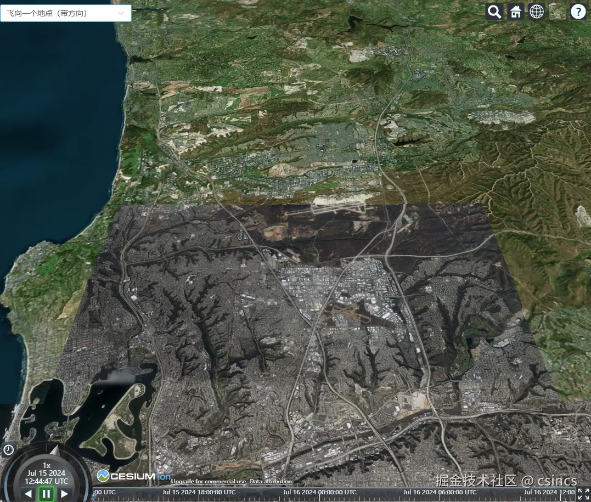Open the Upgrade for commercial use link
Viewport: 591px width, 502px height.
coord(209,481)
